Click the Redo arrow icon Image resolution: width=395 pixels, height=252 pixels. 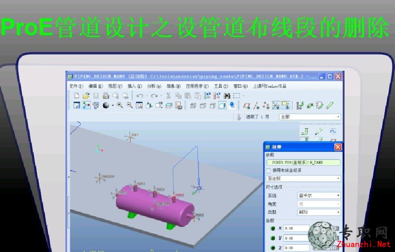pos(154,96)
